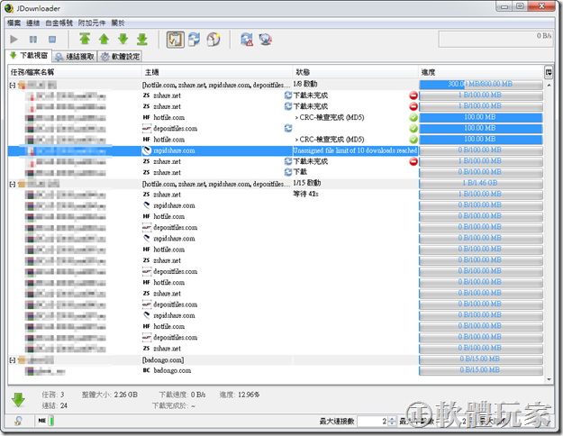This screenshot has height=436, width=563.
Task: Open the 連結 menu
Action: [32, 23]
